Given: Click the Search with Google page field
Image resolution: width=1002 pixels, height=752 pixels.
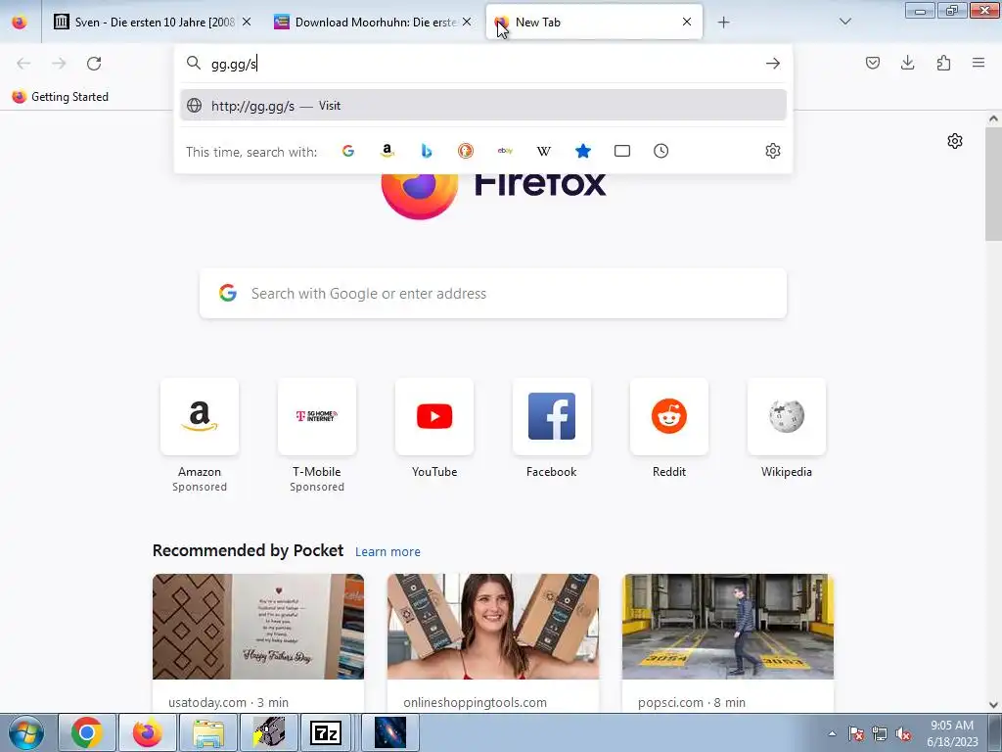Looking at the screenshot, I should 493,294.
